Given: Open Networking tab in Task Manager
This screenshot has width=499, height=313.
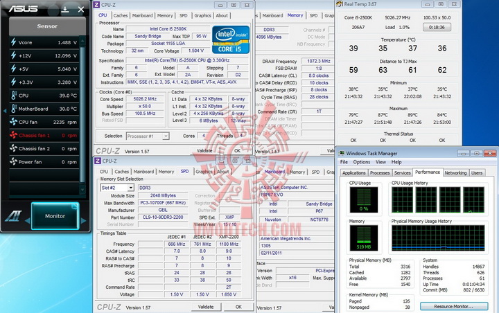Looking at the screenshot, I should pyautogui.click(x=455, y=172).
